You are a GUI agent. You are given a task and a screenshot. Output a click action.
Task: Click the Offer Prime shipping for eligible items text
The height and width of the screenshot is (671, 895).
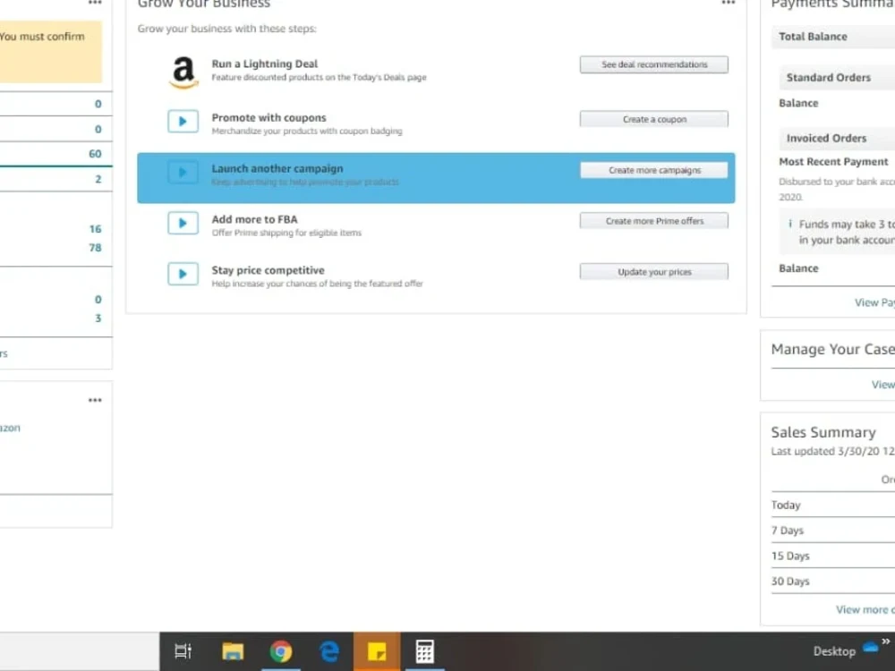tap(286, 233)
